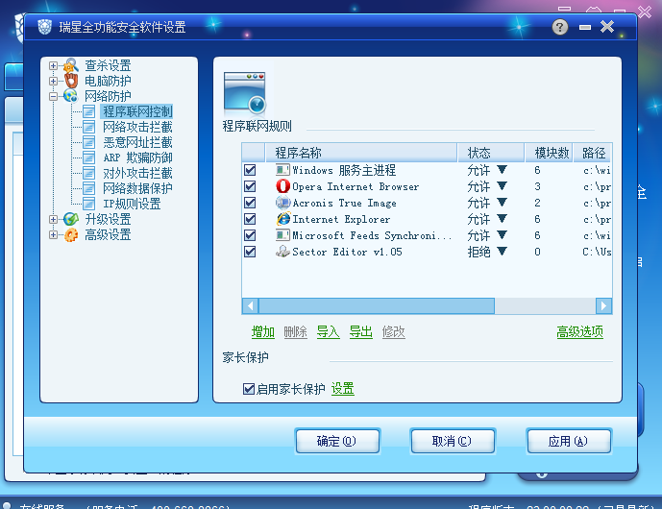Open the 高级选项 link
This screenshot has width=662, height=509.
(579, 332)
